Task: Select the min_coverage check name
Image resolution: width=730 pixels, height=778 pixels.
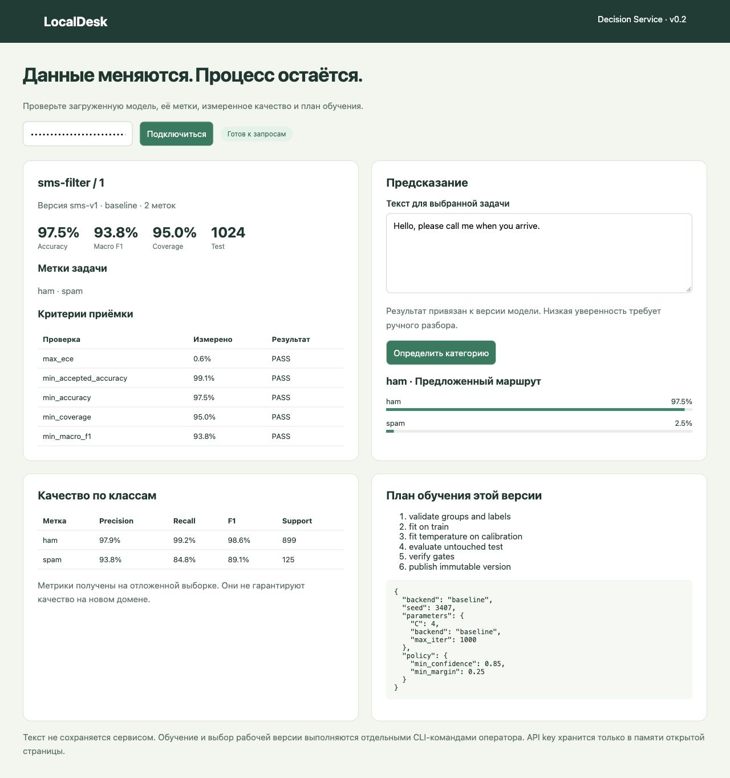Action: click(67, 417)
